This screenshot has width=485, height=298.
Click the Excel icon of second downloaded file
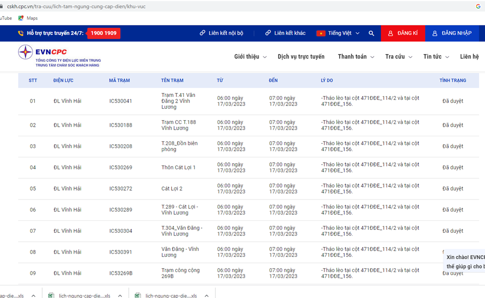click(51, 296)
